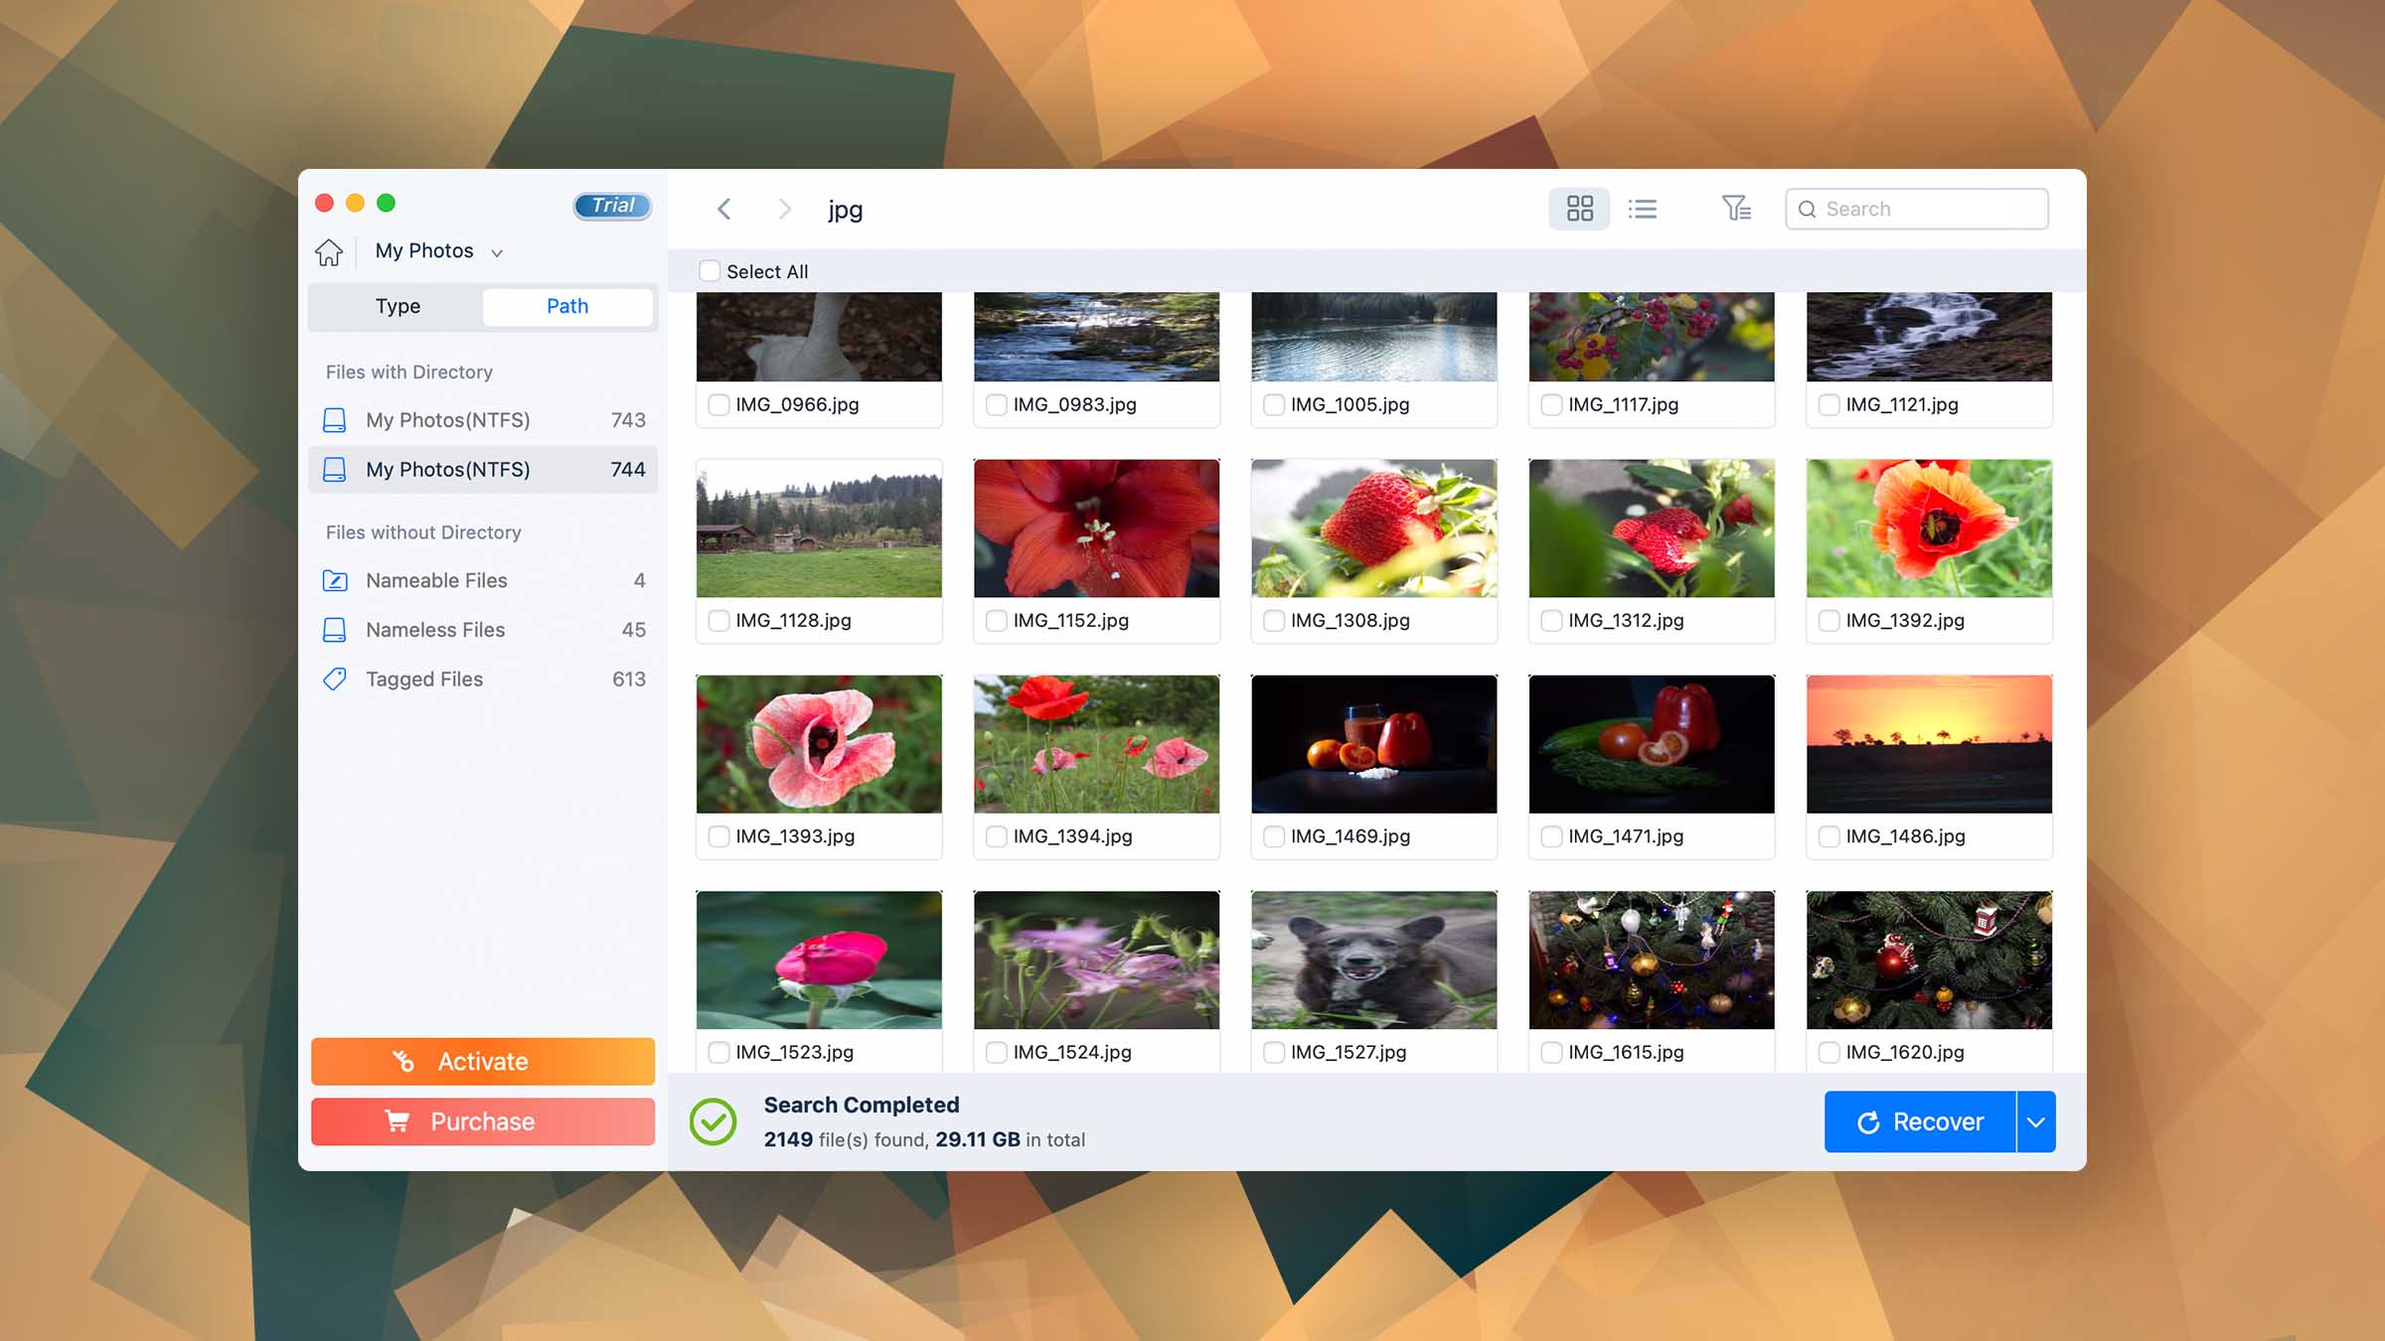Screen dimensions: 2385x1341
Task: Open My Photos(NTFS) with 743 files
Action: click(483, 420)
